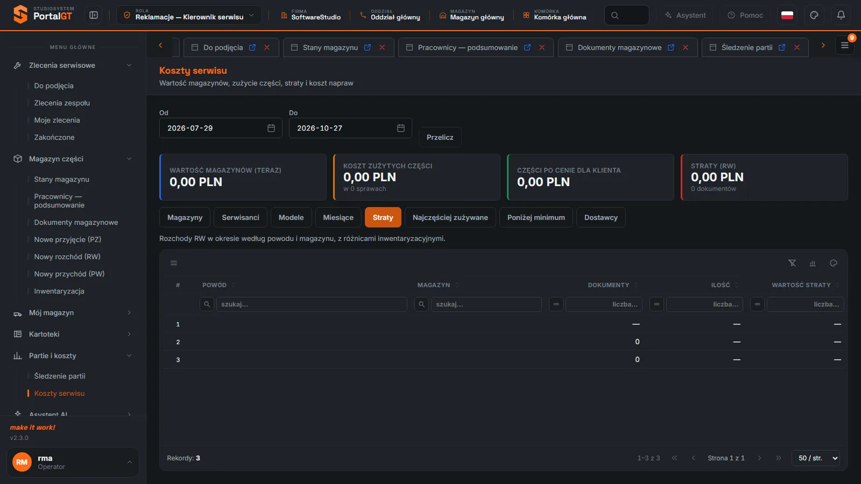The image size is (861, 484).
Task: Open the table chart icon
Action: 813,263
